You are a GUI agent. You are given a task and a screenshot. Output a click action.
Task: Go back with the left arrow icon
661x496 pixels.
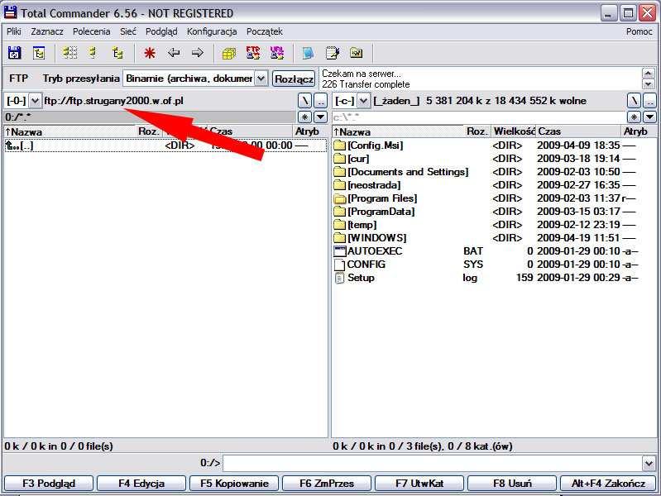174,53
